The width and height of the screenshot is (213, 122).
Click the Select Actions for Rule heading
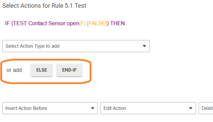point(44,6)
